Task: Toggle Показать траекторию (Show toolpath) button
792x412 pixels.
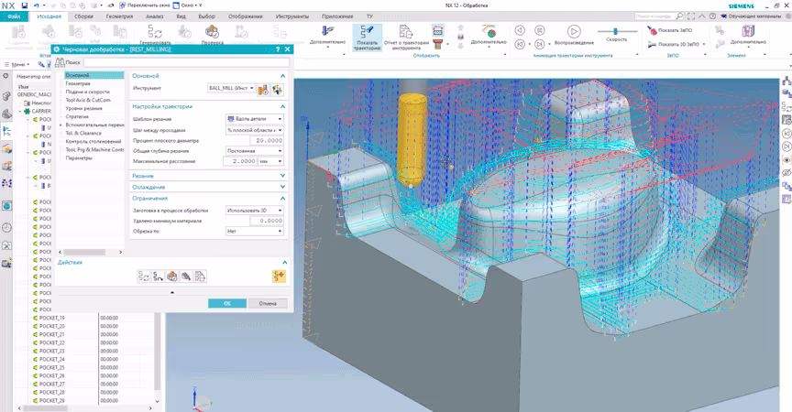Action: pyautogui.click(x=368, y=38)
